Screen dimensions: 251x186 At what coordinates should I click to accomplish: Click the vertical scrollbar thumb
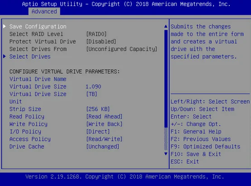[x=166, y=78]
